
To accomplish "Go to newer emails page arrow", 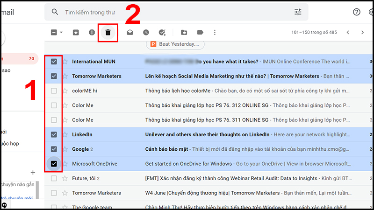I will [348, 32].
